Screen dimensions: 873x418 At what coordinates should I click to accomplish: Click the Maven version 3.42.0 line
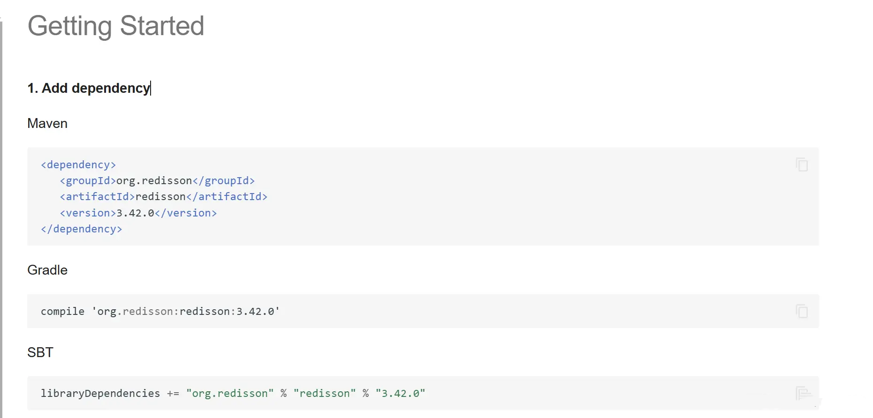[x=138, y=213]
